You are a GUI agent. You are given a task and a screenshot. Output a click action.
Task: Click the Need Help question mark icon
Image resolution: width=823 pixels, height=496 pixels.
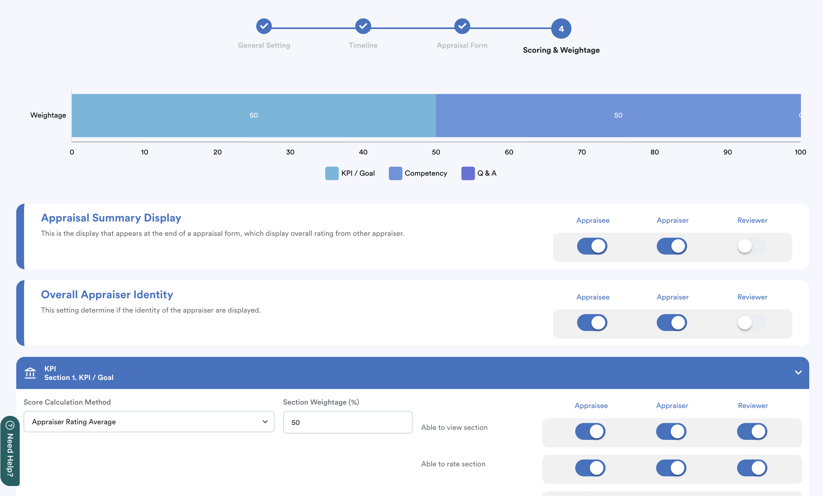click(x=10, y=425)
